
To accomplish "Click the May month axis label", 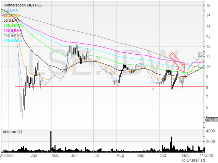I will (55, 156).
